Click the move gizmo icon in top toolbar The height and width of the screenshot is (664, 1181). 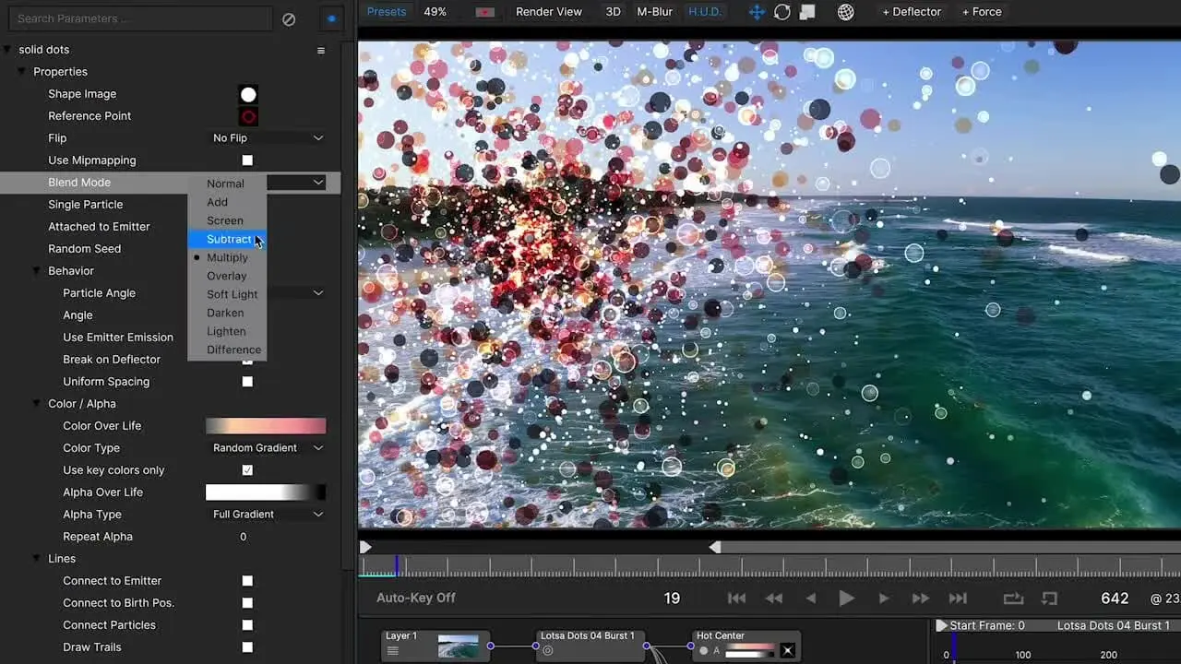coord(757,12)
